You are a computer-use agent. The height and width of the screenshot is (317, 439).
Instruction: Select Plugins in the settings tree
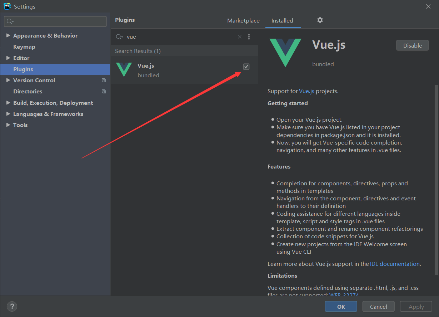pyautogui.click(x=55, y=69)
